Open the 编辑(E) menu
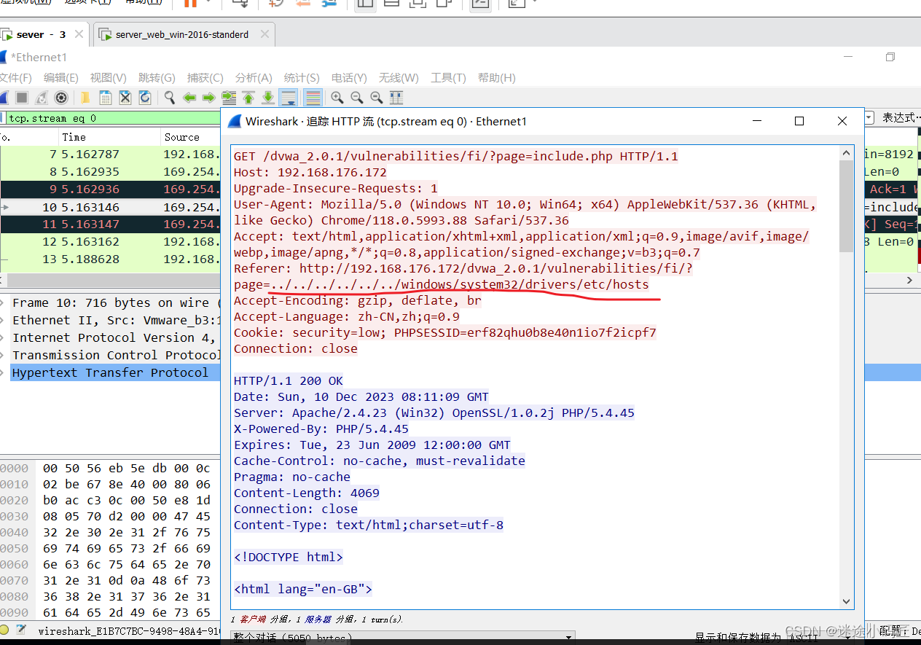921x645 pixels. [x=61, y=77]
